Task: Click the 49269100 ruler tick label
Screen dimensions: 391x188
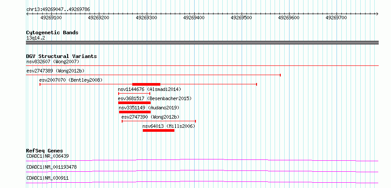Action: 51,18
